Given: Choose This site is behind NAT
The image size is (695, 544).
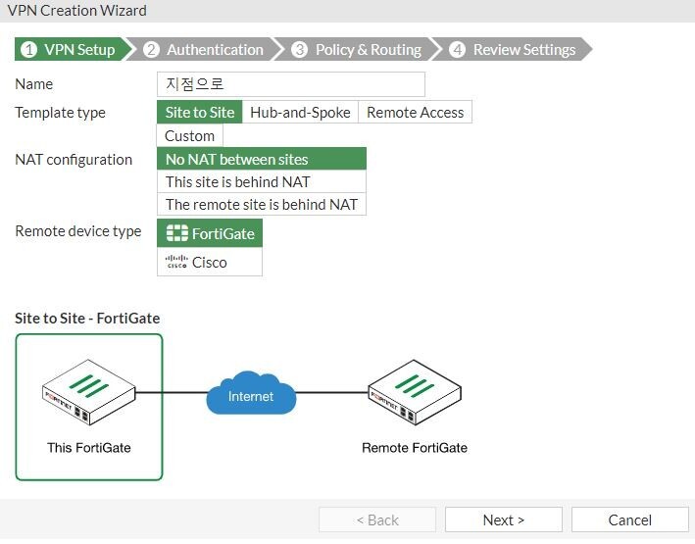Looking at the screenshot, I should tap(262, 181).
